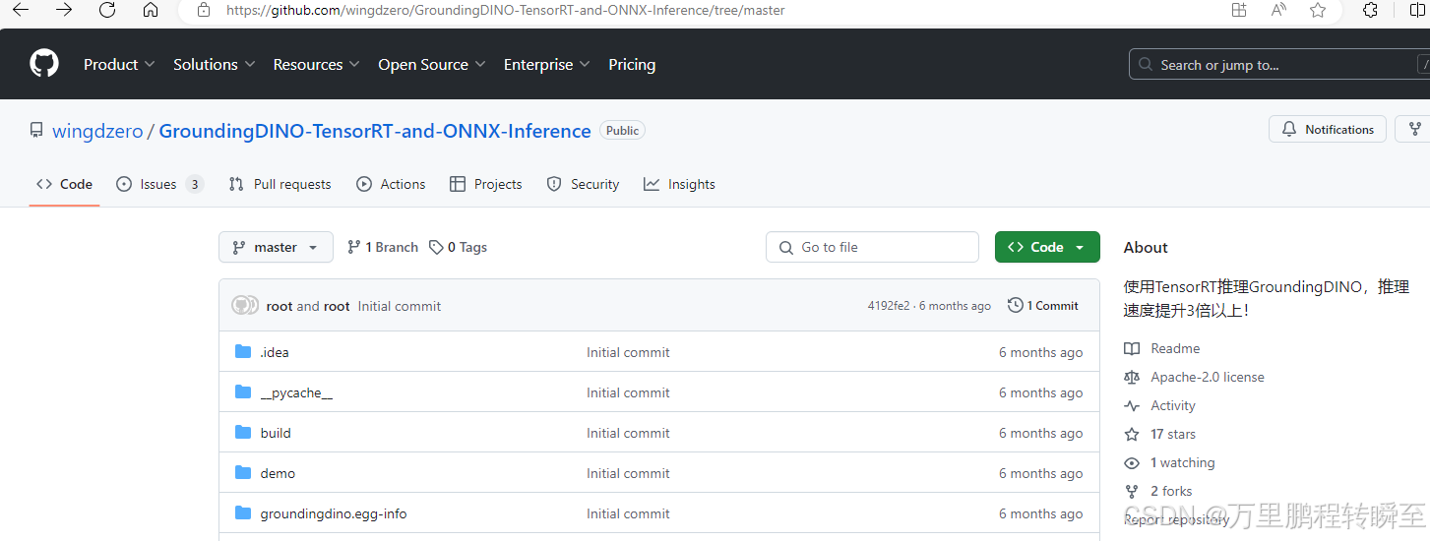Reload the page with refresh icon
1430x541 pixels.
pyautogui.click(x=107, y=10)
